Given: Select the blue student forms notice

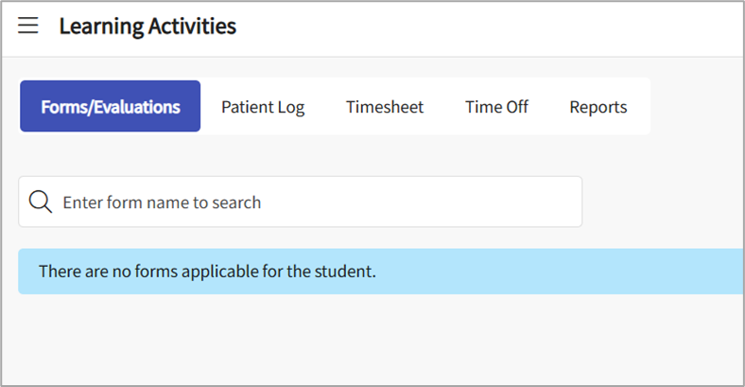Looking at the screenshot, I should [x=378, y=272].
